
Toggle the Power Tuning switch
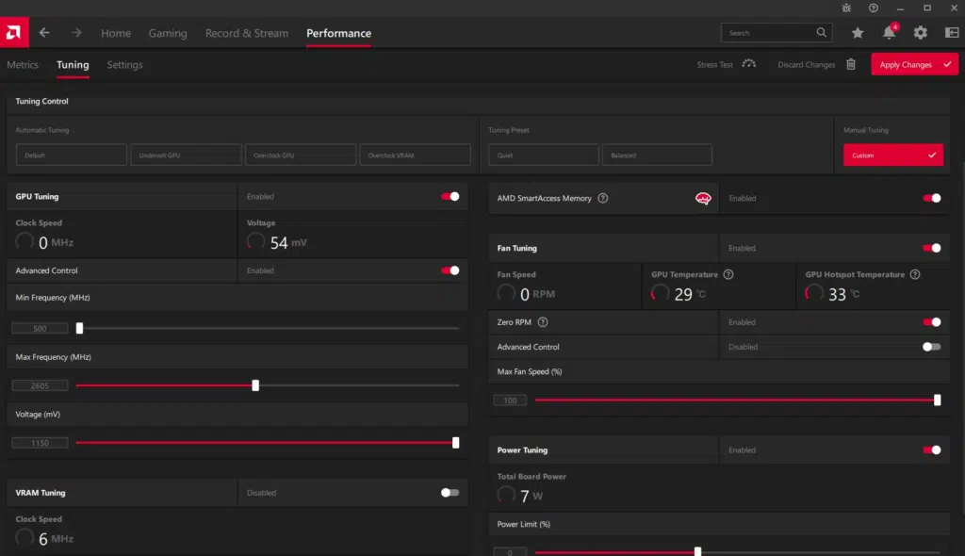(932, 450)
